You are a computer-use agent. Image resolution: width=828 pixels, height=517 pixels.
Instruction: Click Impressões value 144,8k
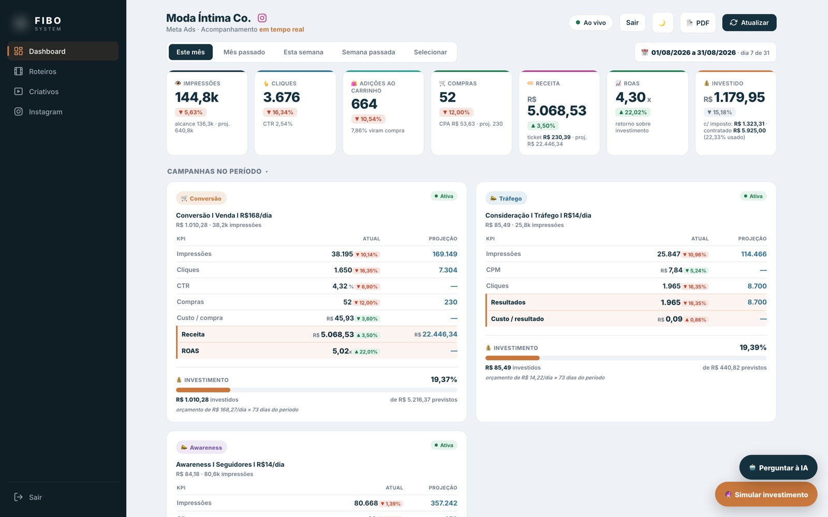197,97
